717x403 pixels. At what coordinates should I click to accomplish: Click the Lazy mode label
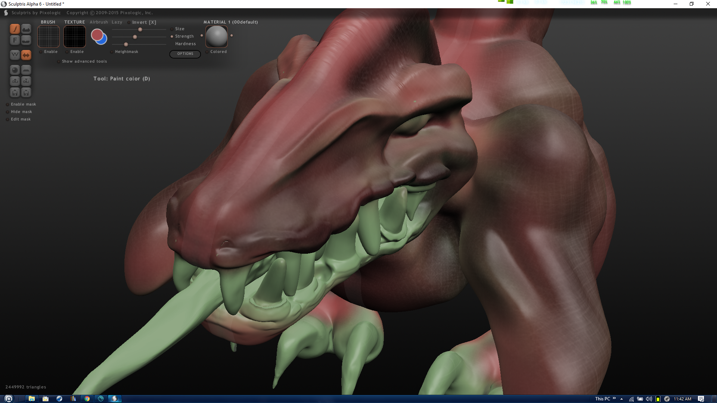tap(117, 22)
